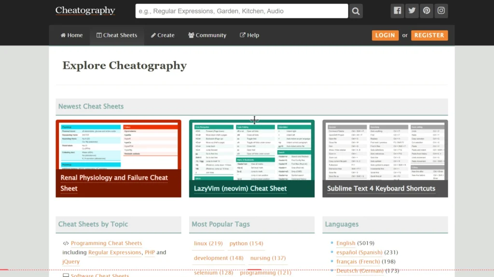This screenshot has width=494, height=277.
Task: Follow the jQuery topic link
Action: pos(71,262)
